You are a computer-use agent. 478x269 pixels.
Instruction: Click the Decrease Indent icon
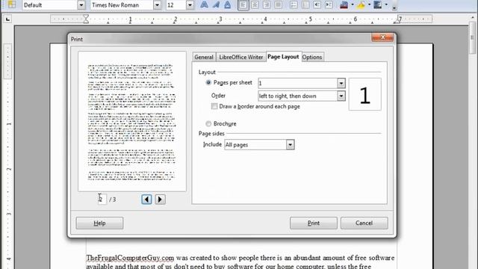[317, 5]
